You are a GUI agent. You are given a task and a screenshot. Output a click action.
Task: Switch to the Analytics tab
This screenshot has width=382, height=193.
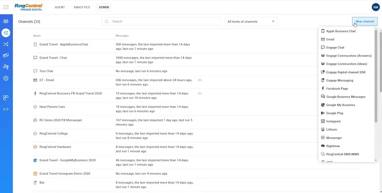pyautogui.click(x=82, y=7)
